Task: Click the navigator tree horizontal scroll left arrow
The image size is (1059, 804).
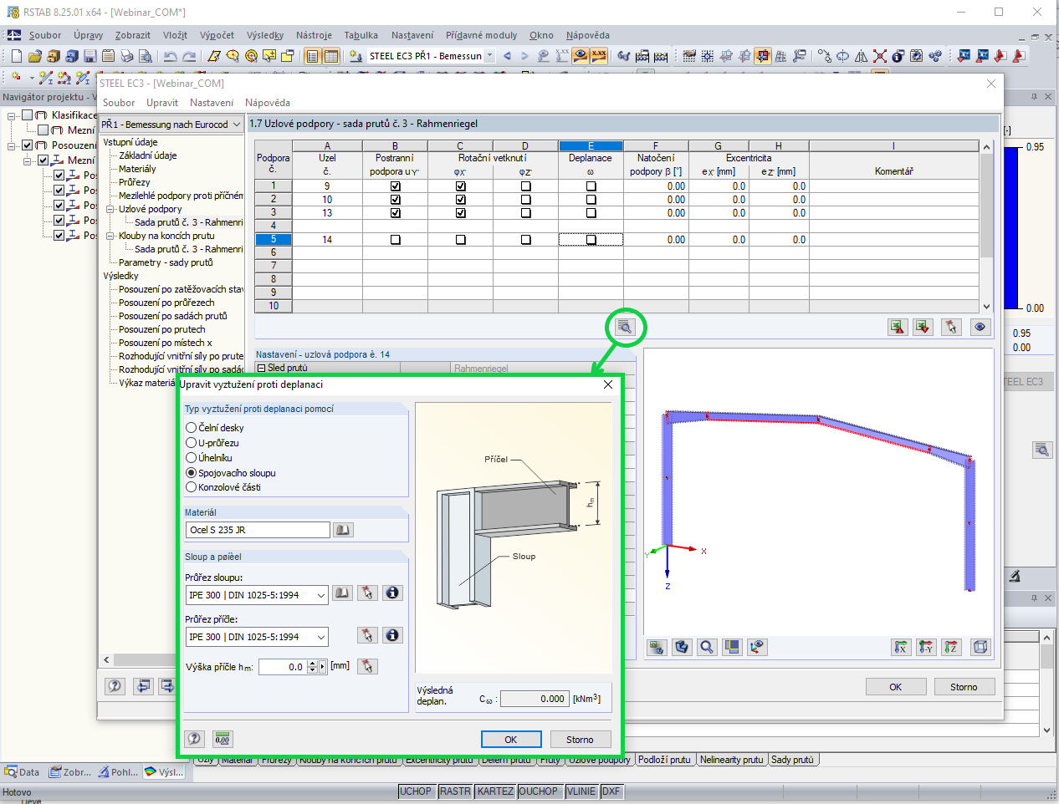Action: 106,659
